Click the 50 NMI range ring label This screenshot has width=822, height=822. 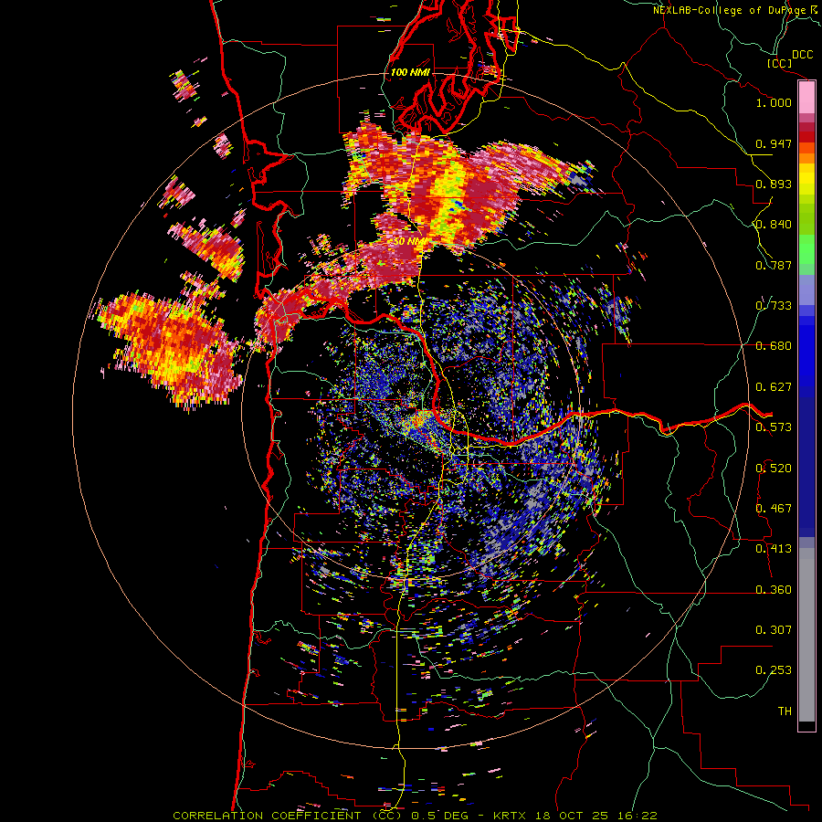[409, 242]
